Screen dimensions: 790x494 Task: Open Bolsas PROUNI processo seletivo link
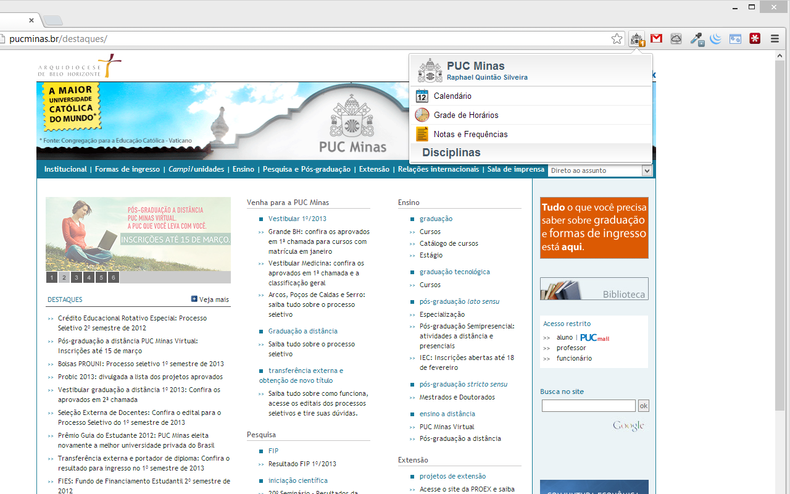coord(141,364)
